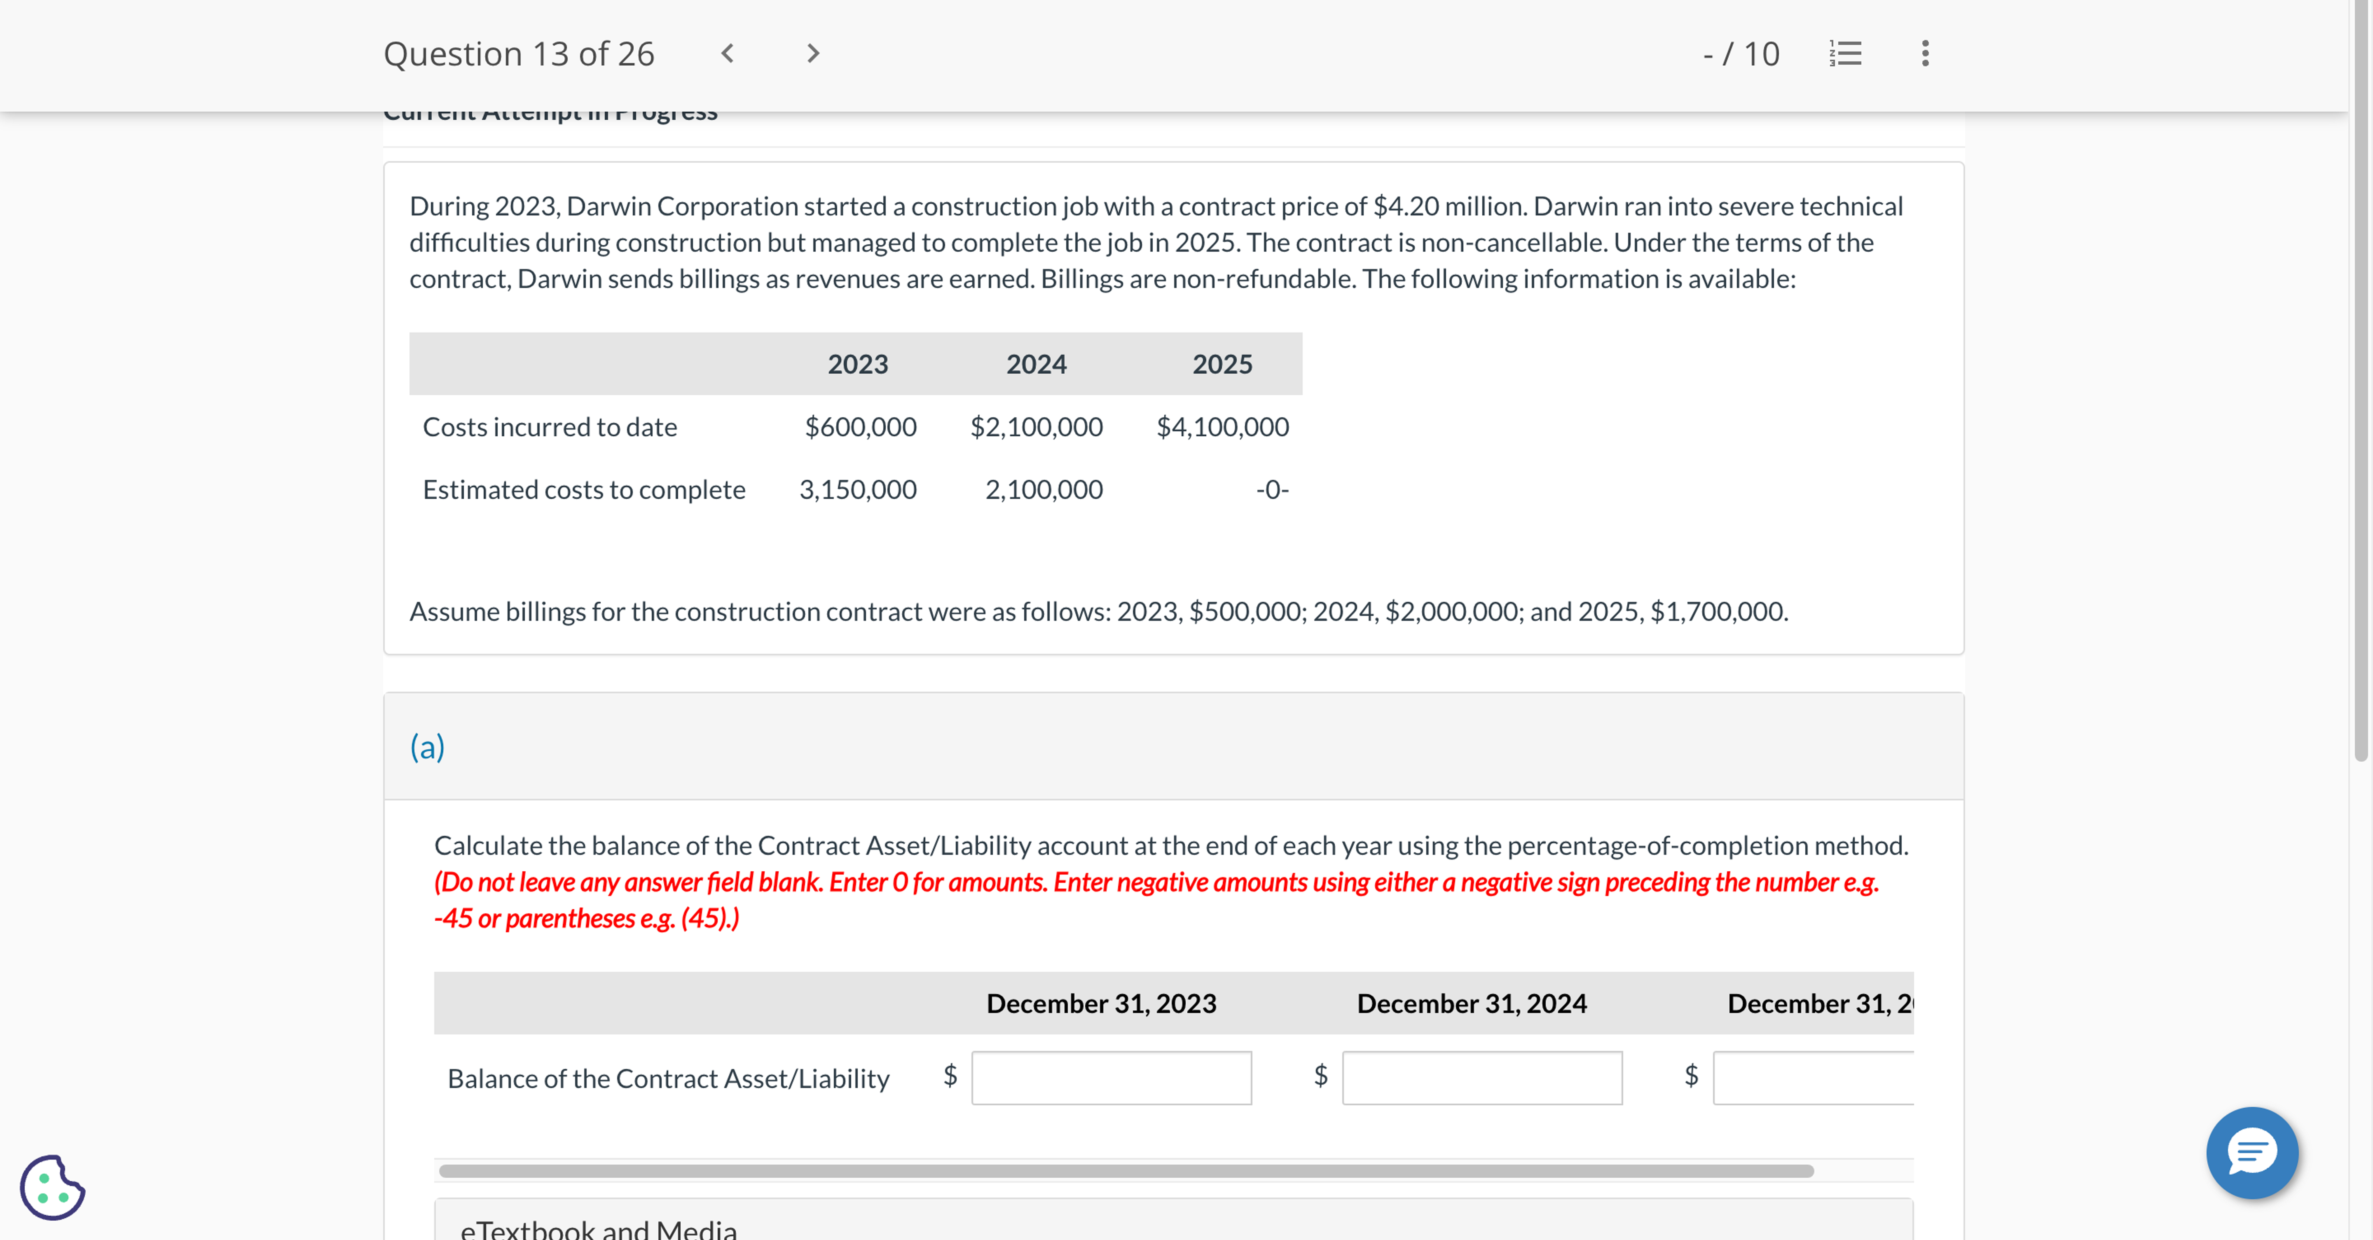
Task: Click the horizontal scrollbar under the answer table
Action: [x=1126, y=1171]
